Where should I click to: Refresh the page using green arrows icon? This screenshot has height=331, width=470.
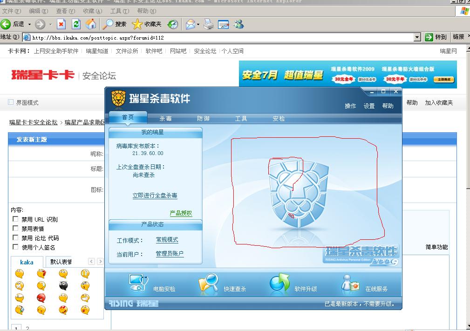point(76,24)
